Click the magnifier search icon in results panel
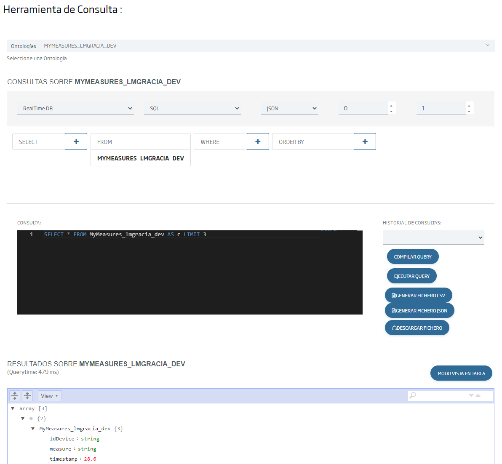The height and width of the screenshot is (464, 502). pos(413,395)
